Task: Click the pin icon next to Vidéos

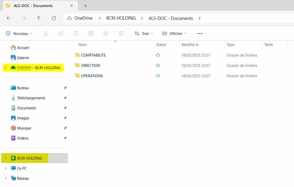Action: (65, 138)
